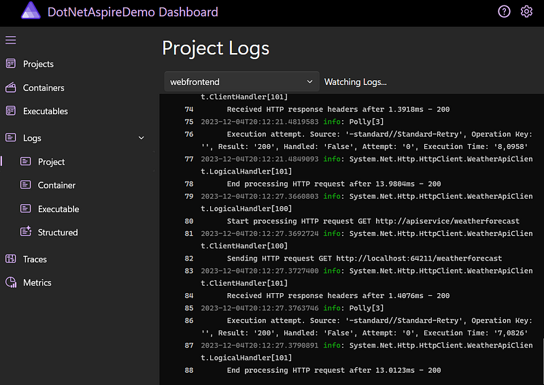Click line number 82 in gutter

(x=189, y=258)
